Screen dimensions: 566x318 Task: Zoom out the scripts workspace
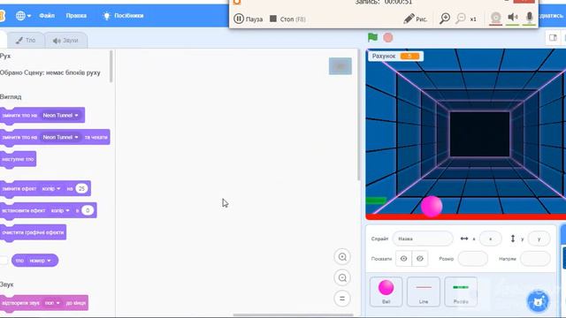point(342,278)
